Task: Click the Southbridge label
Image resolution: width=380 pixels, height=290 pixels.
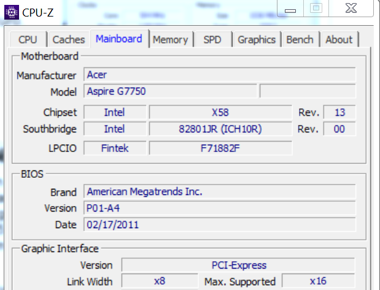Action: 50,129
